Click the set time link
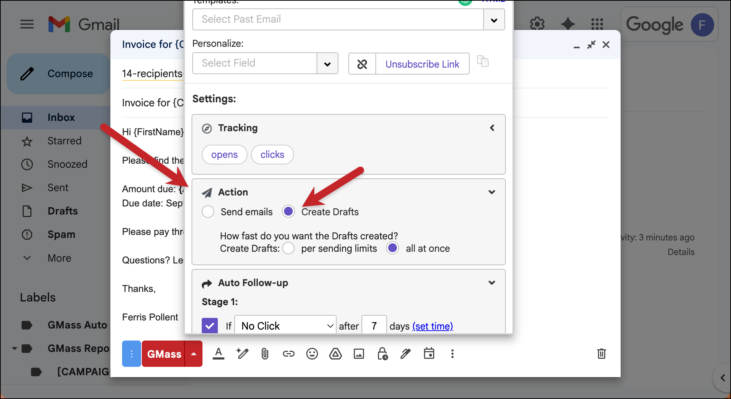The image size is (731, 399). point(432,326)
